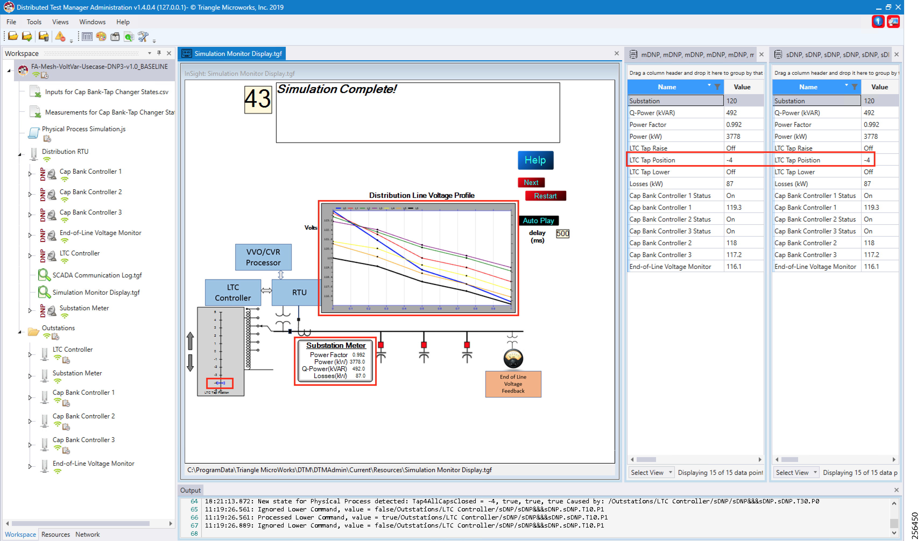Click the Cap Bank Controller 1 DNP icon
Screen dimensions: 920x541
click(48, 174)
